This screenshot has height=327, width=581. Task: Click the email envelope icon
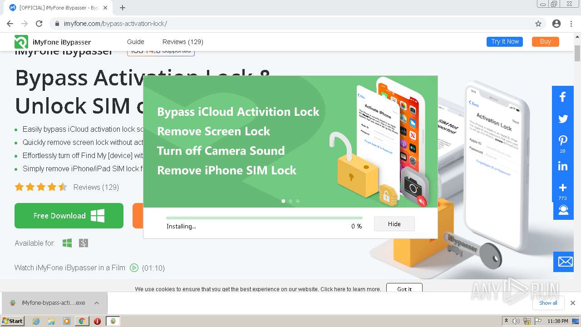(565, 262)
